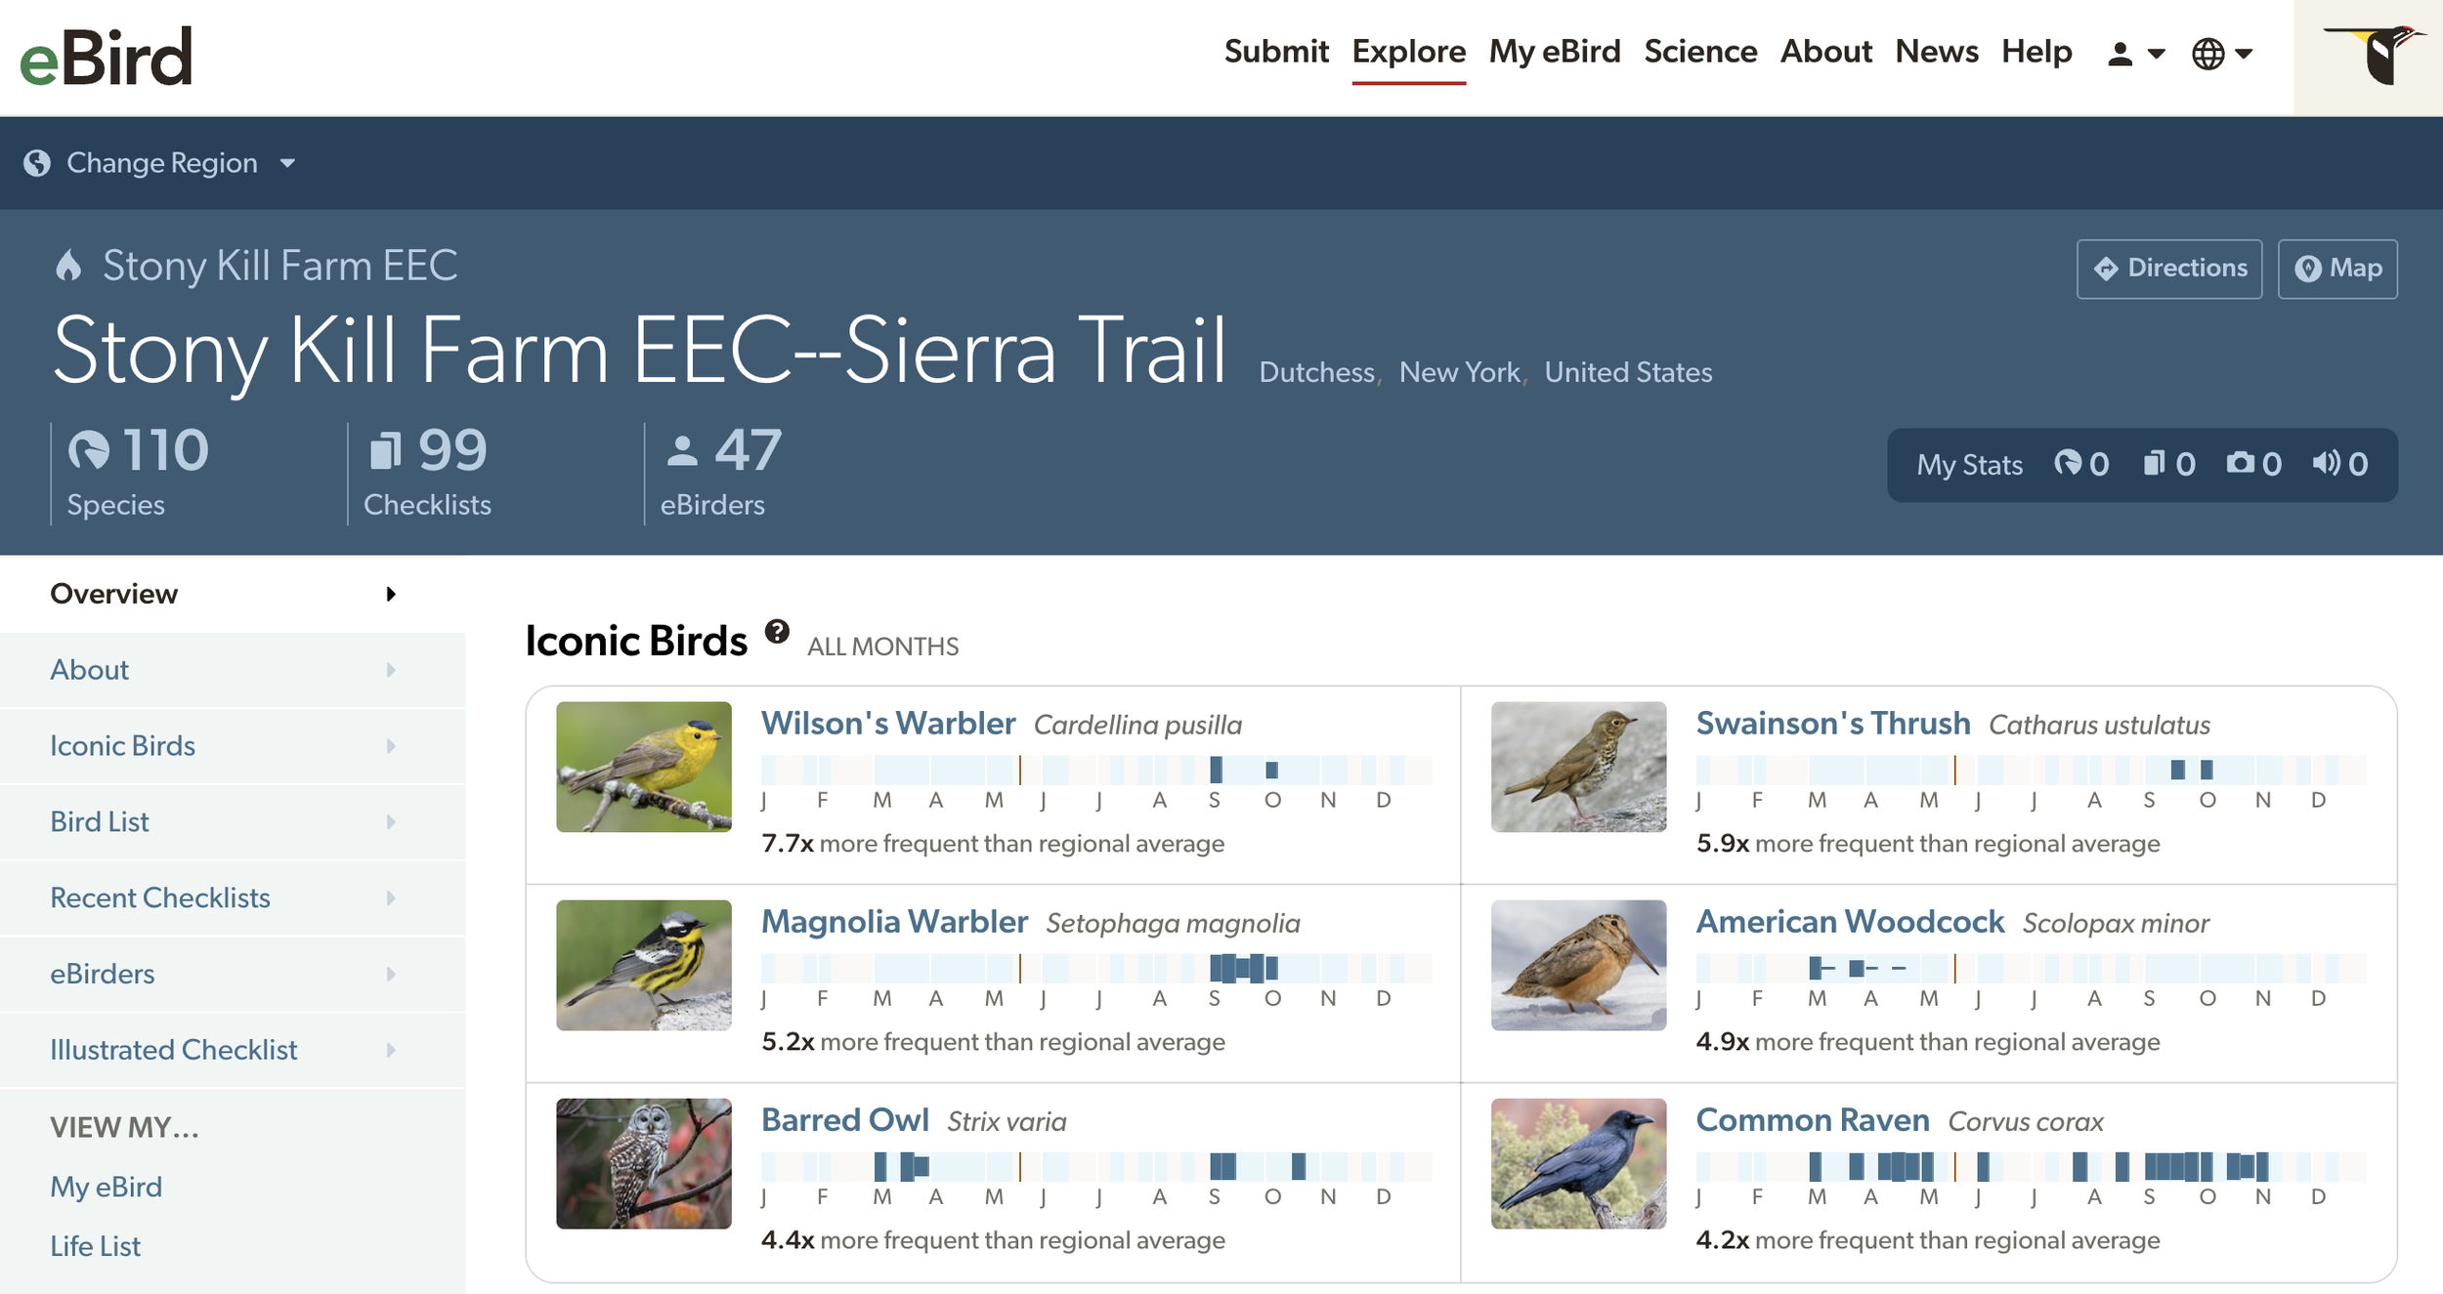2443x1294 pixels.
Task: Open the Magnolia Warbler species link
Action: click(x=894, y=922)
